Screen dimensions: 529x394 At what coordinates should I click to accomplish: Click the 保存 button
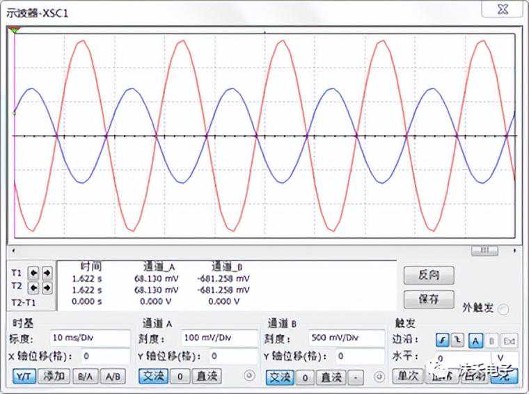point(428,299)
